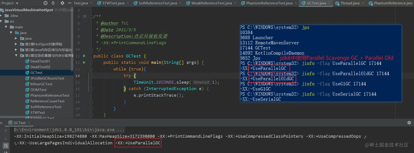Click the @author tag in the Javadoc
The width and height of the screenshot is (414, 153).
click(x=110, y=23)
